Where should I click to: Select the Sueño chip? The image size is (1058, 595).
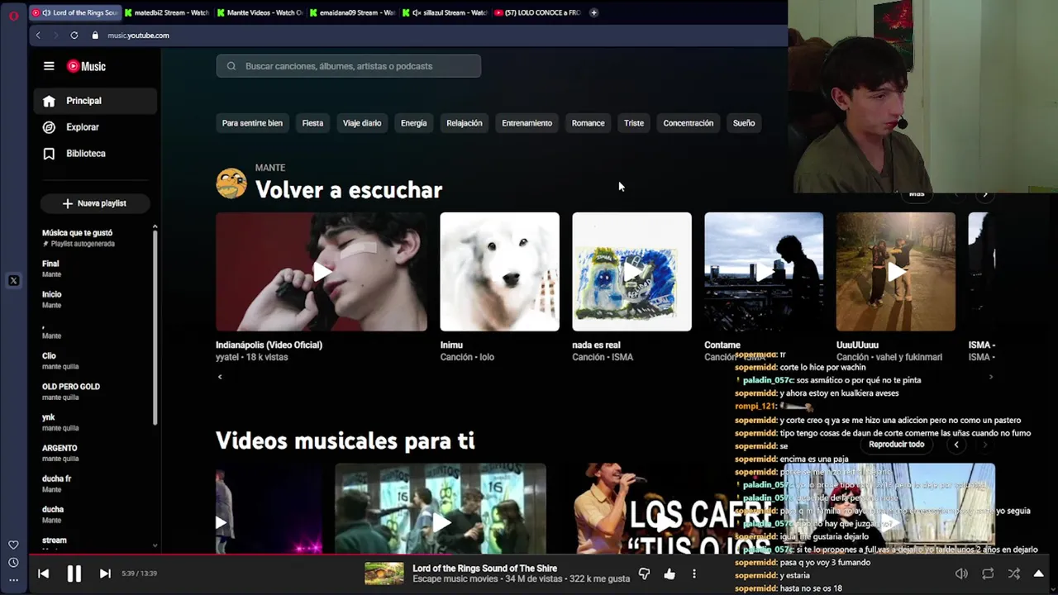coord(744,123)
